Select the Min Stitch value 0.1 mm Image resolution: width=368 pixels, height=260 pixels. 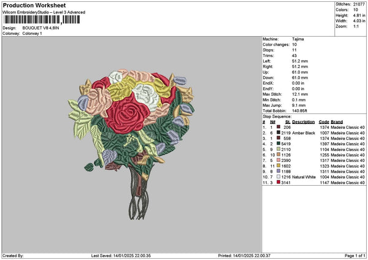299,100
